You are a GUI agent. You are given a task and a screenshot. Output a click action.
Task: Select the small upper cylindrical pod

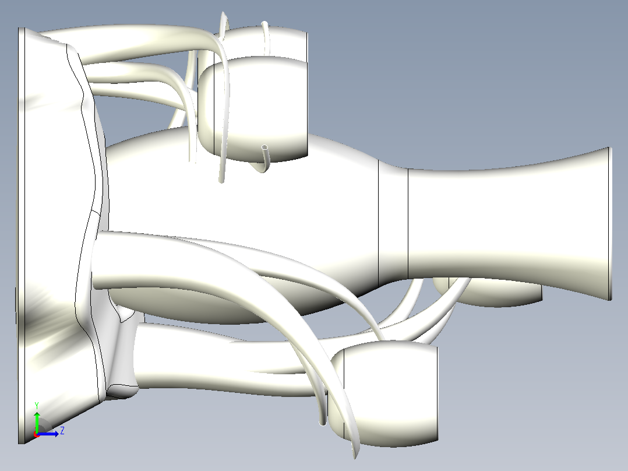tap(260, 108)
